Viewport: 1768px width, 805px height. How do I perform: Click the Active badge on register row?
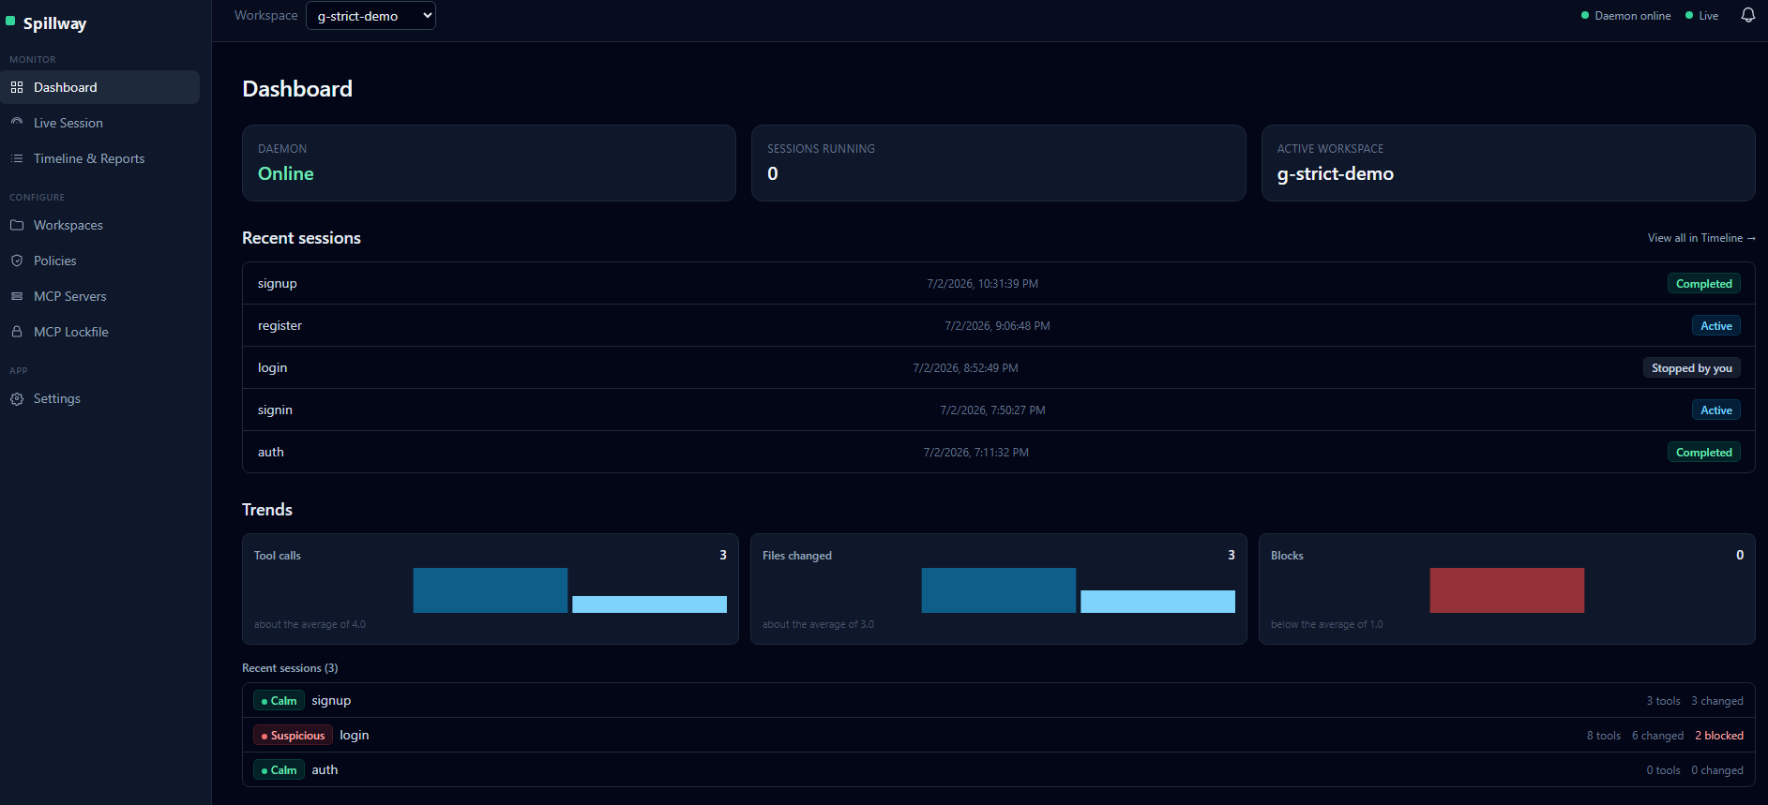[1716, 326]
